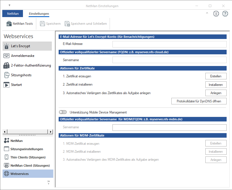
Task: Select 2-Faktor-Authentifizierung in sidebar
Action: pyautogui.click(x=27, y=65)
